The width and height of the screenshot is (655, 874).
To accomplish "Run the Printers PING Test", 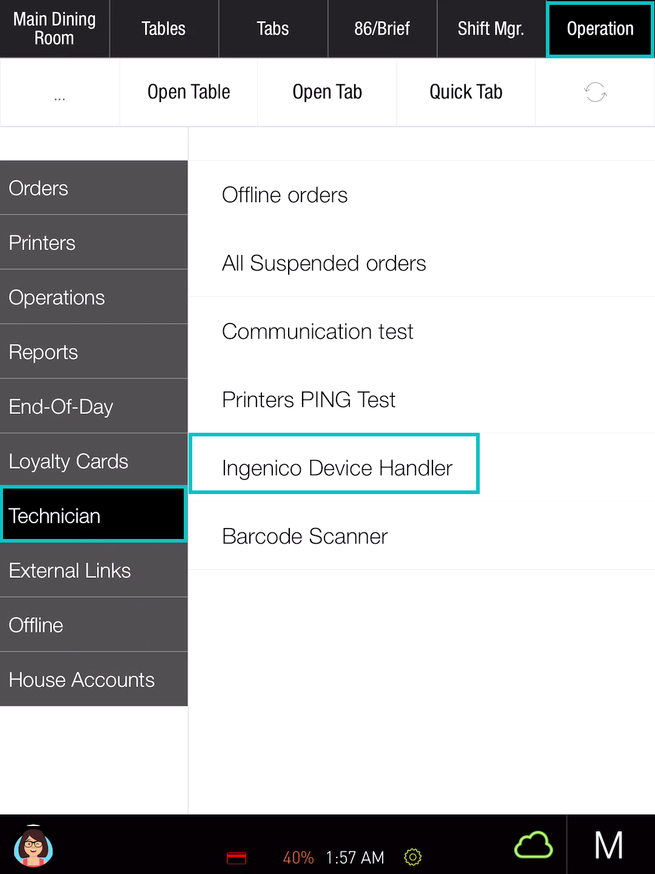I will pos(309,400).
